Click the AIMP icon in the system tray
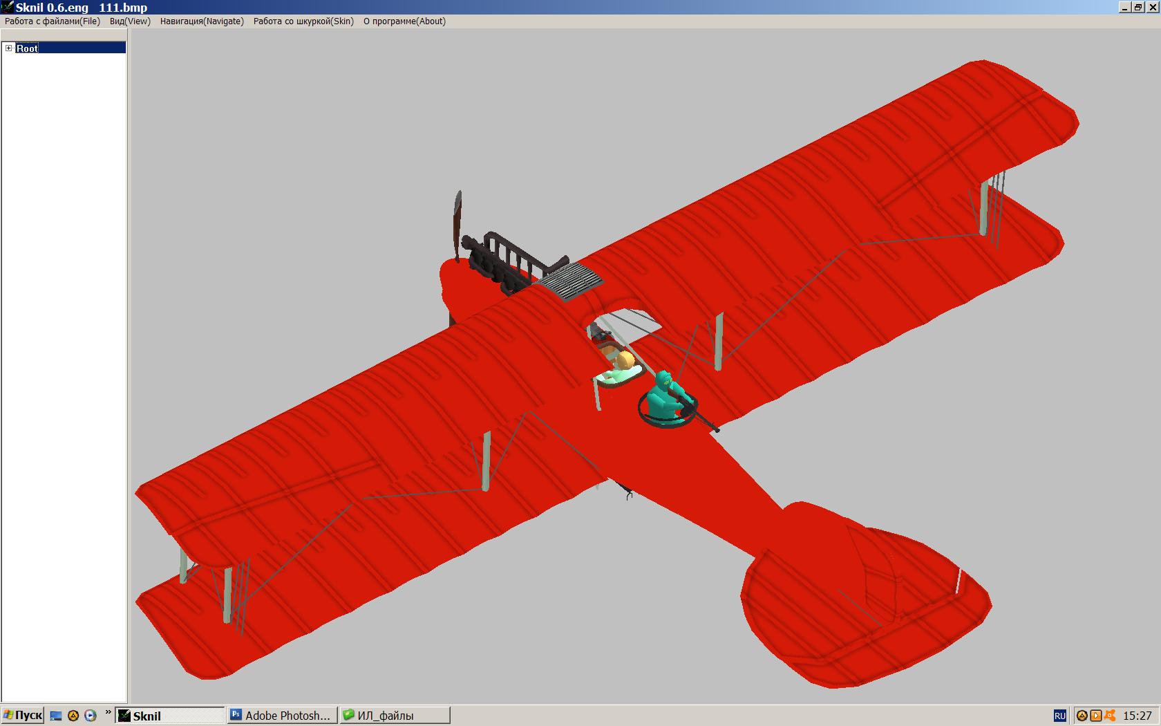This screenshot has width=1161, height=726. [x=1082, y=716]
